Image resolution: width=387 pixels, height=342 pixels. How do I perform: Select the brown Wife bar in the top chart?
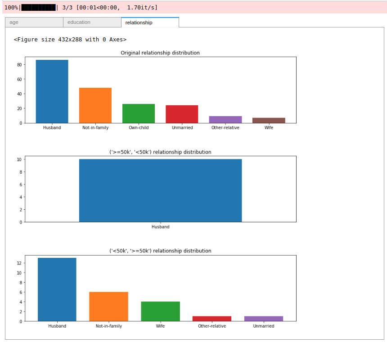click(269, 120)
